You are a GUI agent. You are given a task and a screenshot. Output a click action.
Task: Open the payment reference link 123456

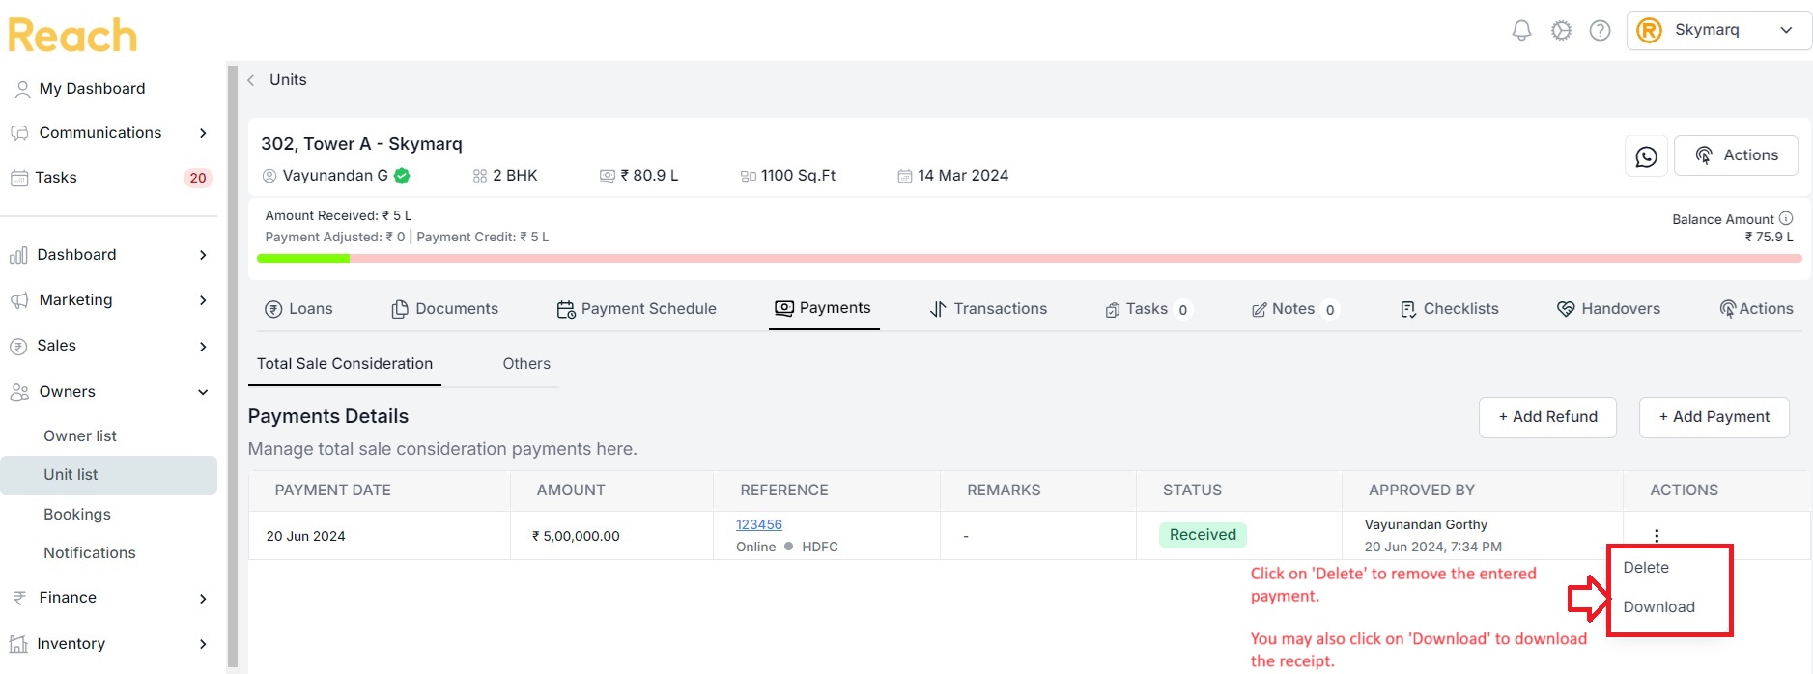759,524
